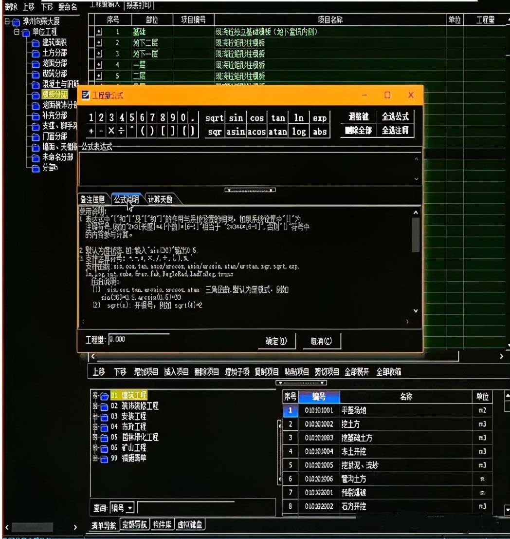Click digit 7 on the formula keypad
This screenshot has width=510, height=539.
tap(152, 117)
